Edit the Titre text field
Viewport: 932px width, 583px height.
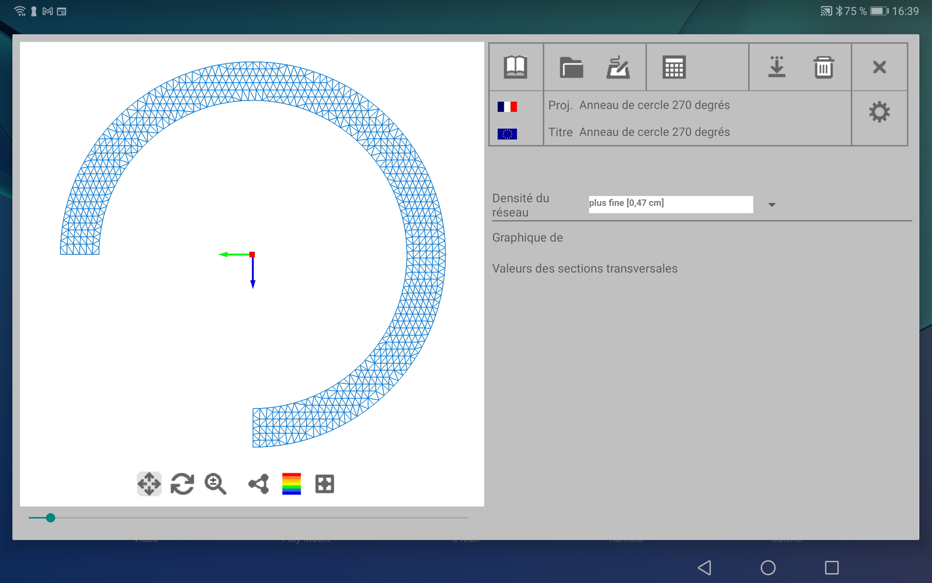click(654, 132)
